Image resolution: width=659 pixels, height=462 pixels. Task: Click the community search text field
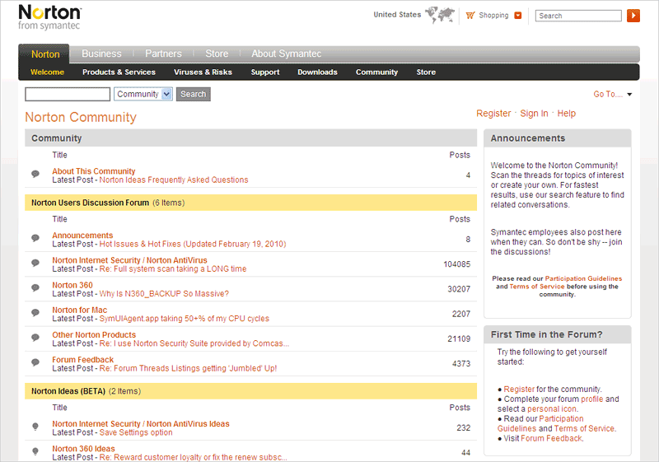tap(68, 94)
